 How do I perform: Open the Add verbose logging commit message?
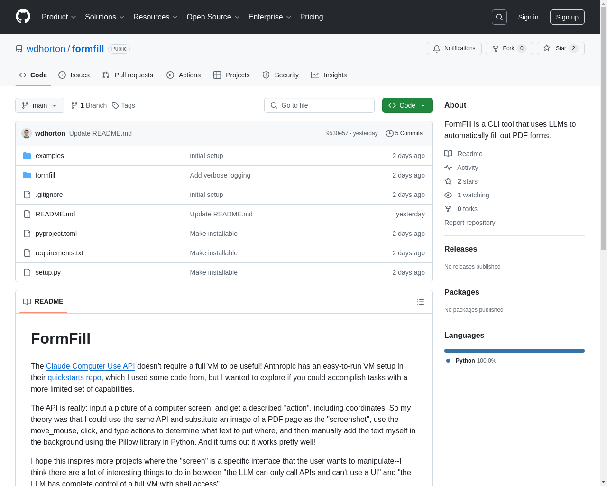click(220, 175)
